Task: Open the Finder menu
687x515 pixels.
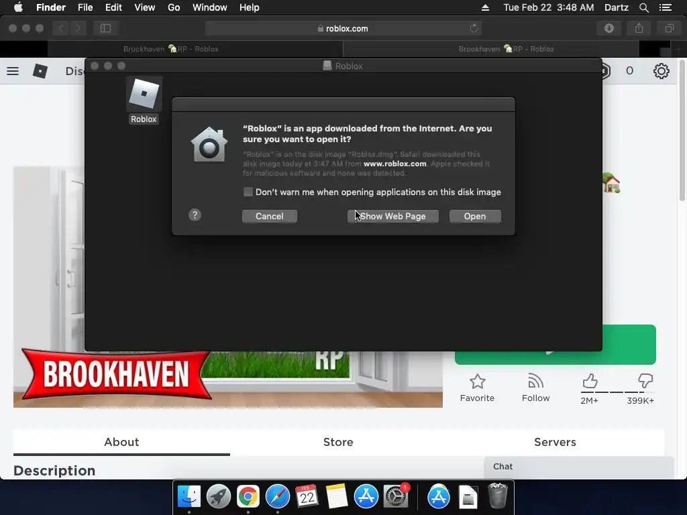Action: (51, 7)
